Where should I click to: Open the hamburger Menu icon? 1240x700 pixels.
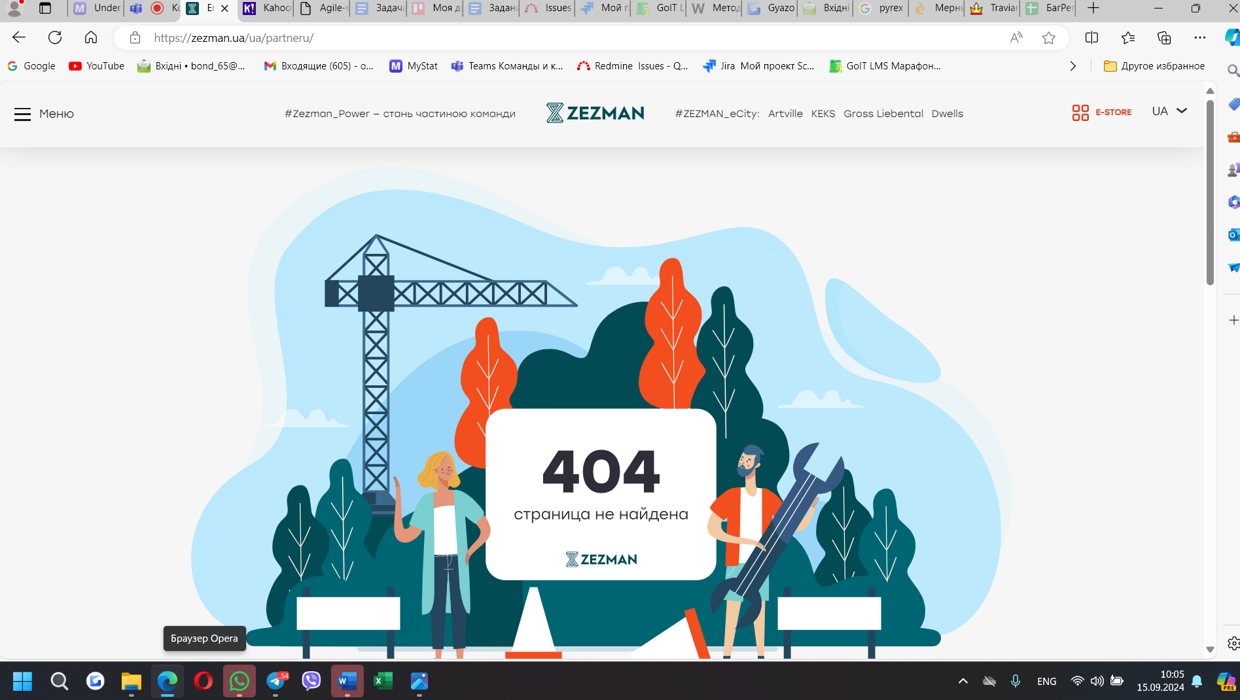pos(22,114)
